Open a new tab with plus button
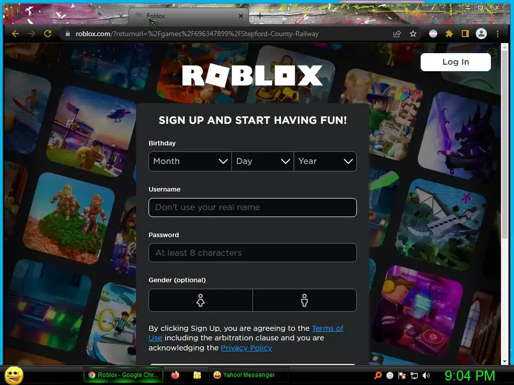This screenshot has height=385, width=514. click(x=260, y=16)
